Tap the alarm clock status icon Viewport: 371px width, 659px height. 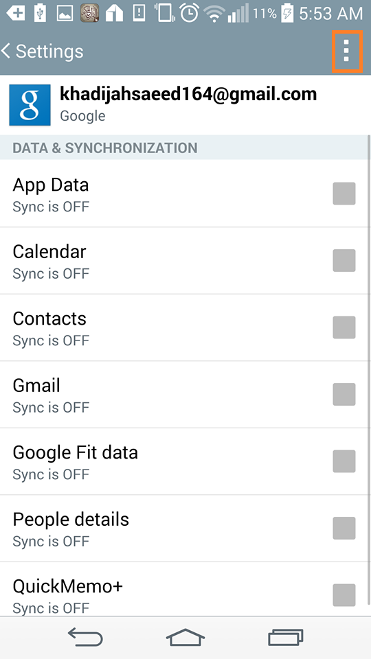point(190,12)
